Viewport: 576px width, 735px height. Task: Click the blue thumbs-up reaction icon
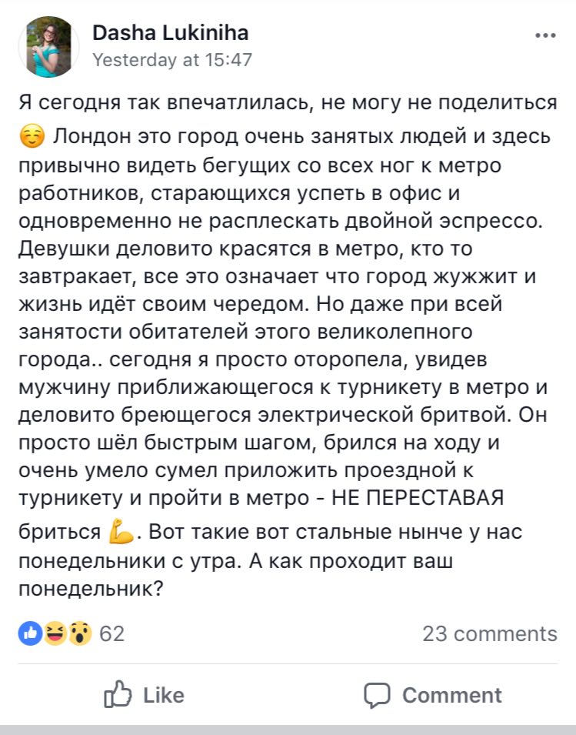pyautogui.click(x=30, y=633)
